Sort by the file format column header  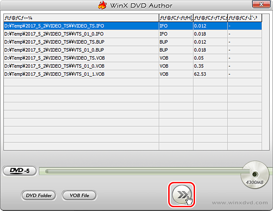pos(176,18)
